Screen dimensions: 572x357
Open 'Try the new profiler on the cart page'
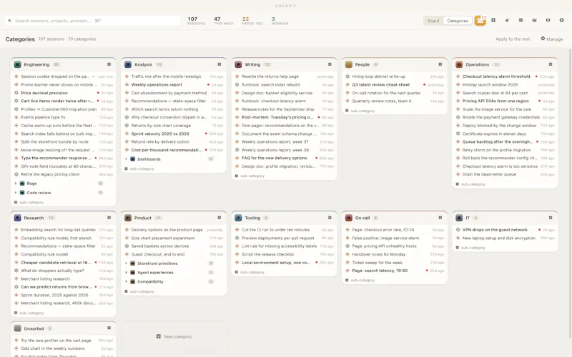64,341
